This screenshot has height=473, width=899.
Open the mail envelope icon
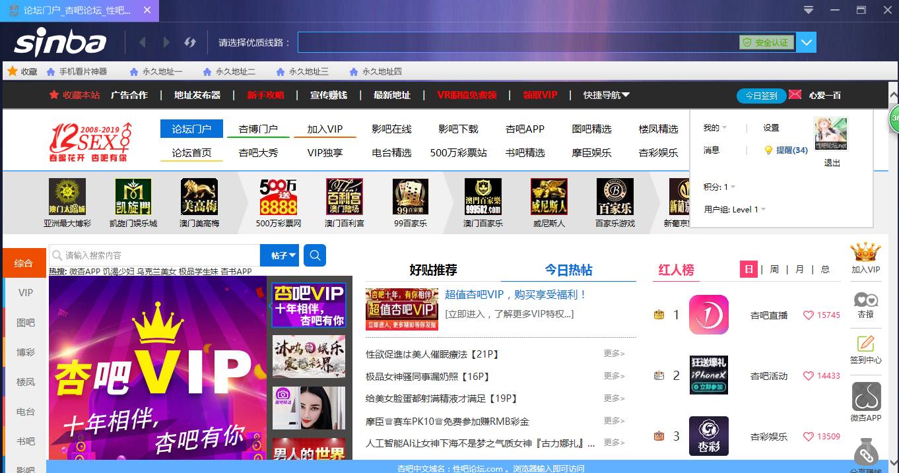click(795, 94)
